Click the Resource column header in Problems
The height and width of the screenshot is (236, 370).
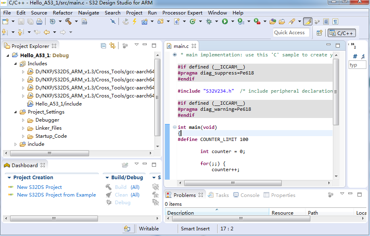[x=287, y=213]
